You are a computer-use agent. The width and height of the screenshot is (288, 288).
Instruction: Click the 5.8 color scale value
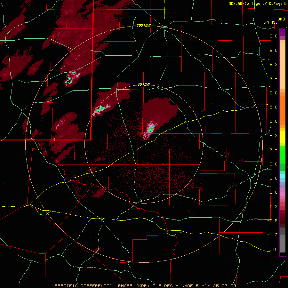pyautogui.click(x=274, y=107)
